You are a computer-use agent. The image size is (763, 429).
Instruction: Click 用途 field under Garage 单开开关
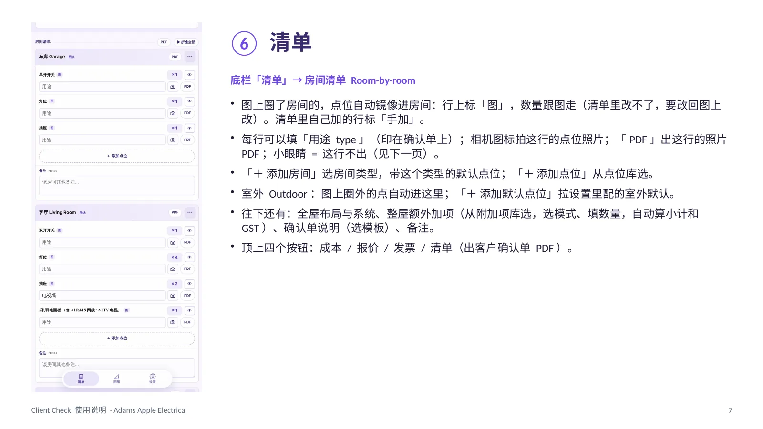[102, 87]
